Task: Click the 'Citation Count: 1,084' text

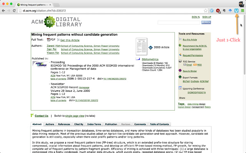Action: click(152, 70)
